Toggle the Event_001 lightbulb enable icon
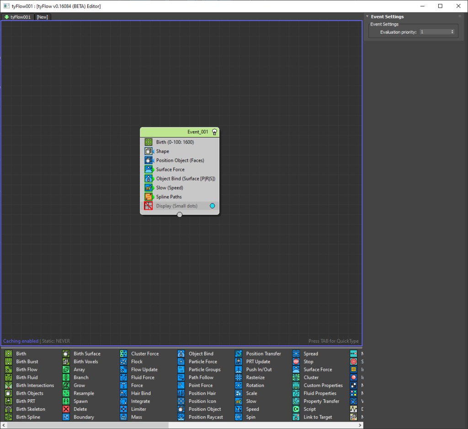 point(214,132)
